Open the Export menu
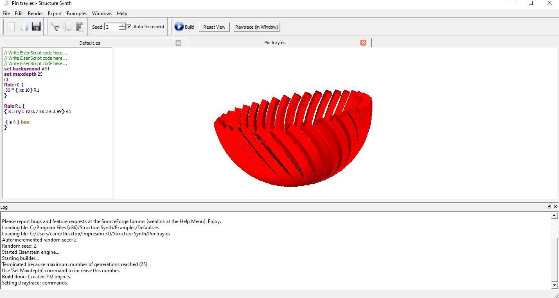This screenshot has width=559, height=298. (55, 14)
